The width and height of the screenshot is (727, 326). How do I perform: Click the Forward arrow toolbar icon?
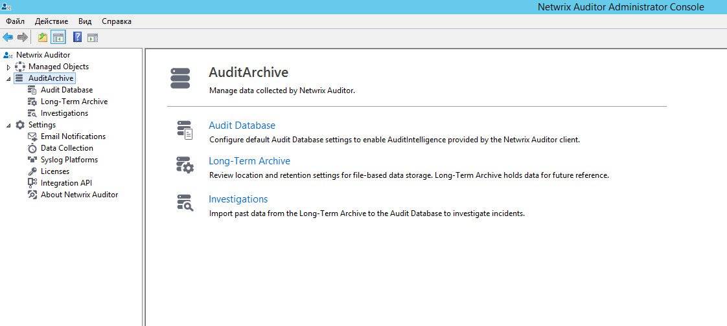pyautogui.click(x=22, y=38)
